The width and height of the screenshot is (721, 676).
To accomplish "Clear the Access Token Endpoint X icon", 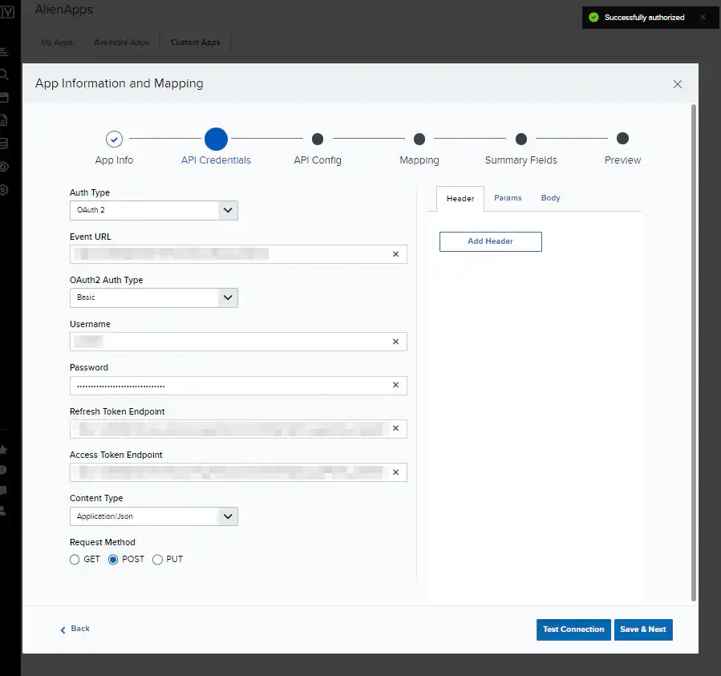I will coord(395,472).
